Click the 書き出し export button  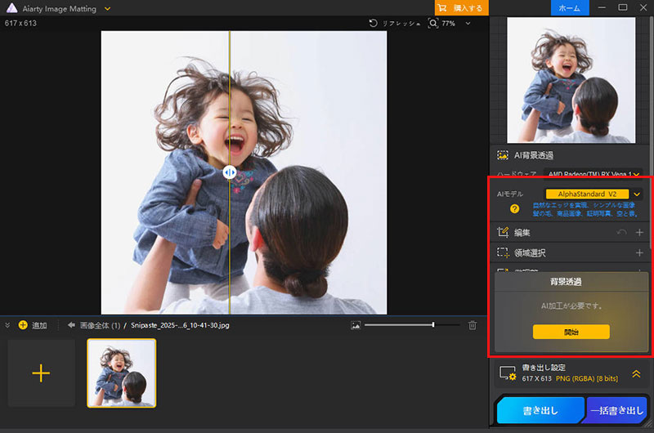pyautogui.click(x=540, y=410)
